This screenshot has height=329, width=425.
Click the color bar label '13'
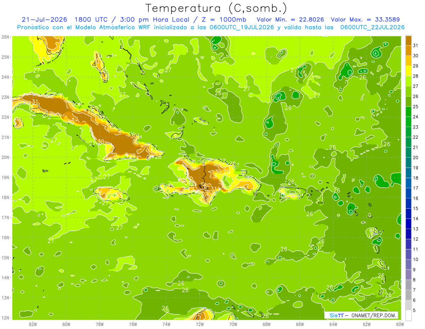(x=416, y=229)
